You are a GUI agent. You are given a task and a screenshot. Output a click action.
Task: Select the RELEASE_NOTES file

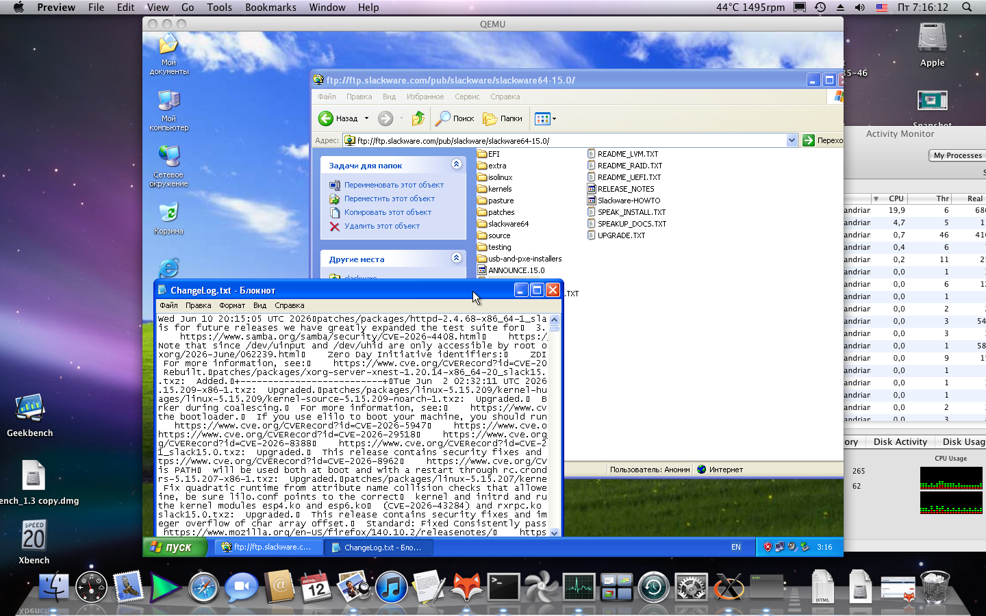(x=620, y=189)
